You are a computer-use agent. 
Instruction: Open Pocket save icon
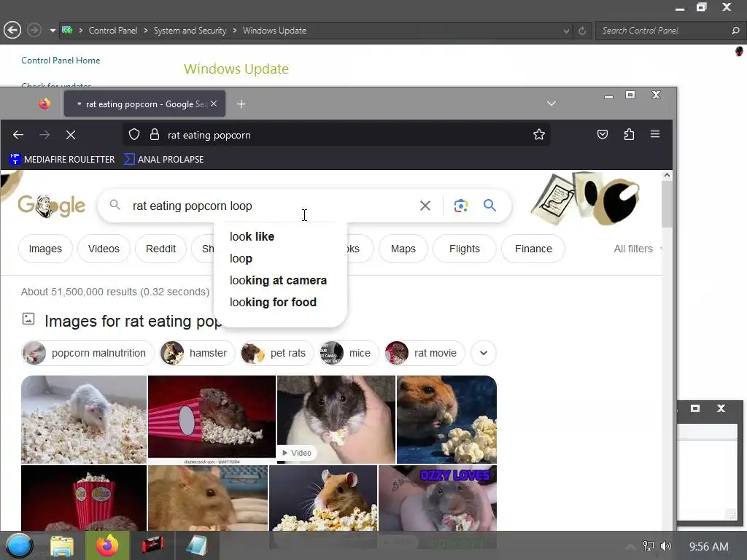[x=602, y=135]
